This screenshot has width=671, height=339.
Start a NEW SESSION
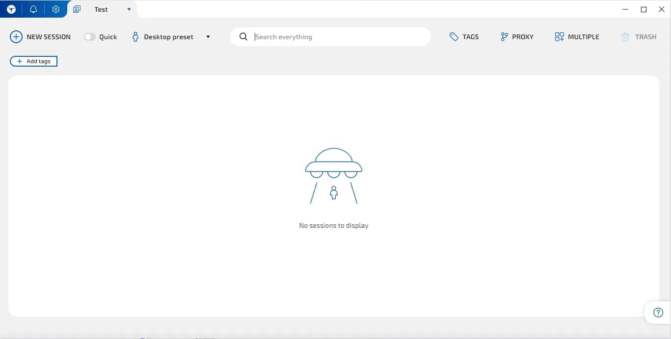point(40,37)
